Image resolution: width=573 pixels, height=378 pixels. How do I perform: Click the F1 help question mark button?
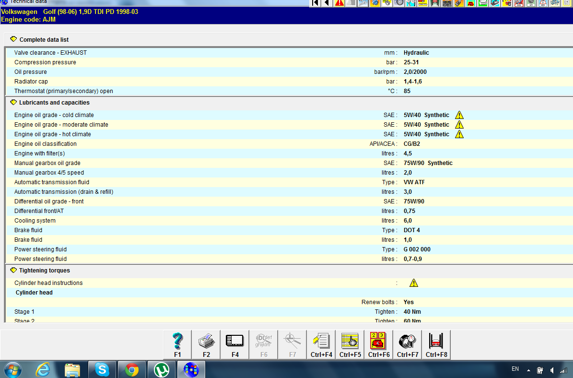177,344
